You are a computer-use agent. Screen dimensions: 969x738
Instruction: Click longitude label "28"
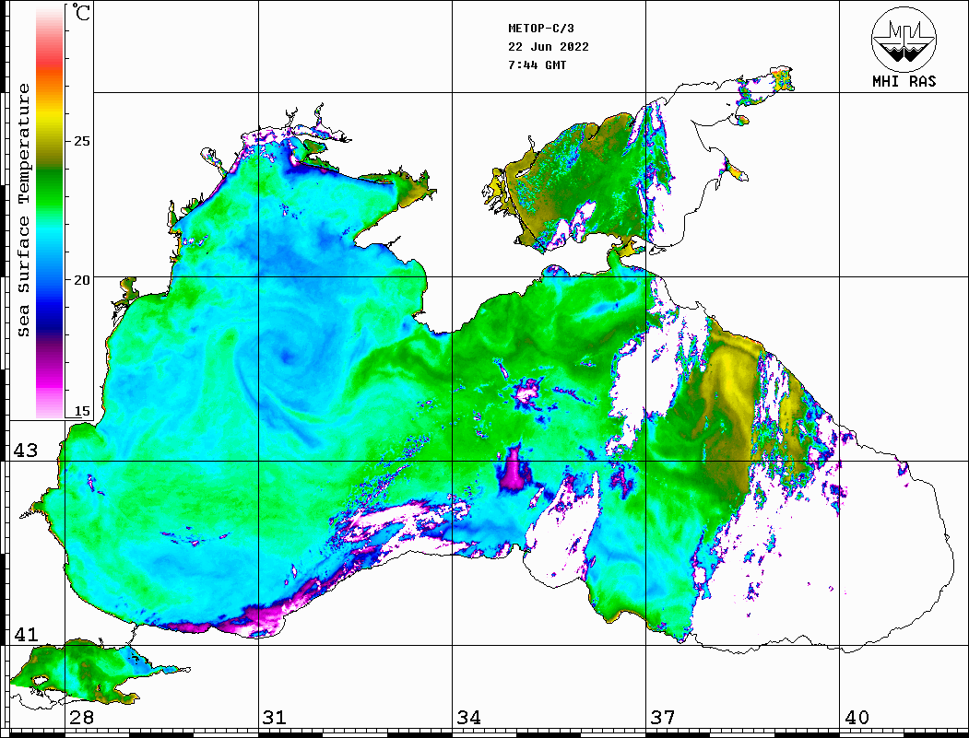coord(81,717)
